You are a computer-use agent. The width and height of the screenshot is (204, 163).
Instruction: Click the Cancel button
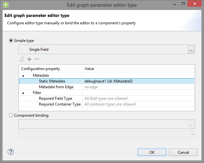[183, 152]
